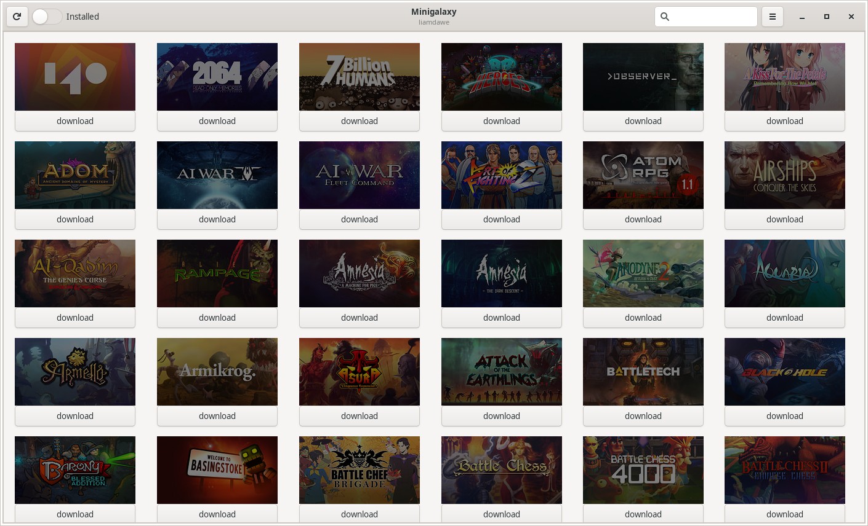868x526 pixels.
Task: Download Battle Chess II Chinese Chess
Action: tap(785, 514)
